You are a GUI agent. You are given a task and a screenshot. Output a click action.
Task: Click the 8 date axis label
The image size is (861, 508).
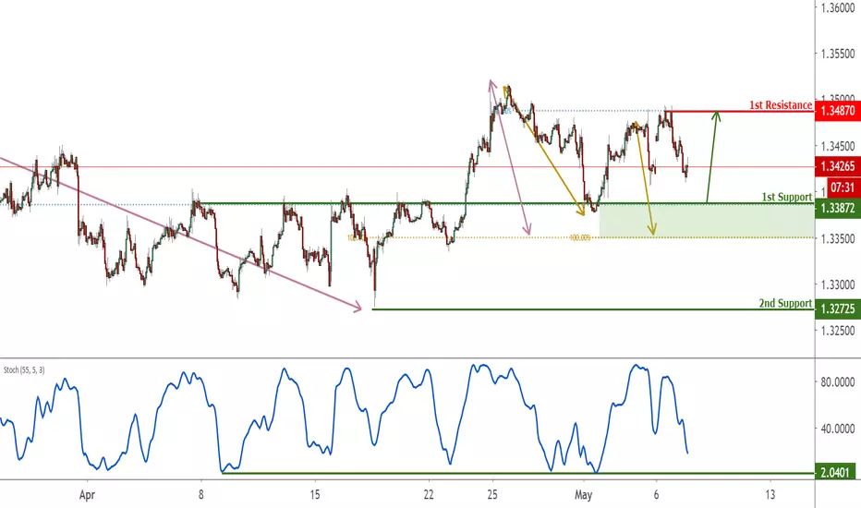tap(201, 494)
